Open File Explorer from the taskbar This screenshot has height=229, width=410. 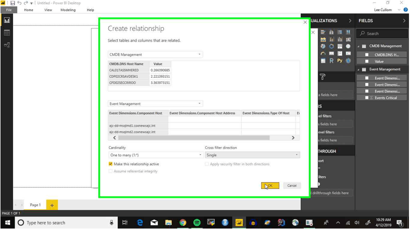pyautogui.click(x=168, y=223)
